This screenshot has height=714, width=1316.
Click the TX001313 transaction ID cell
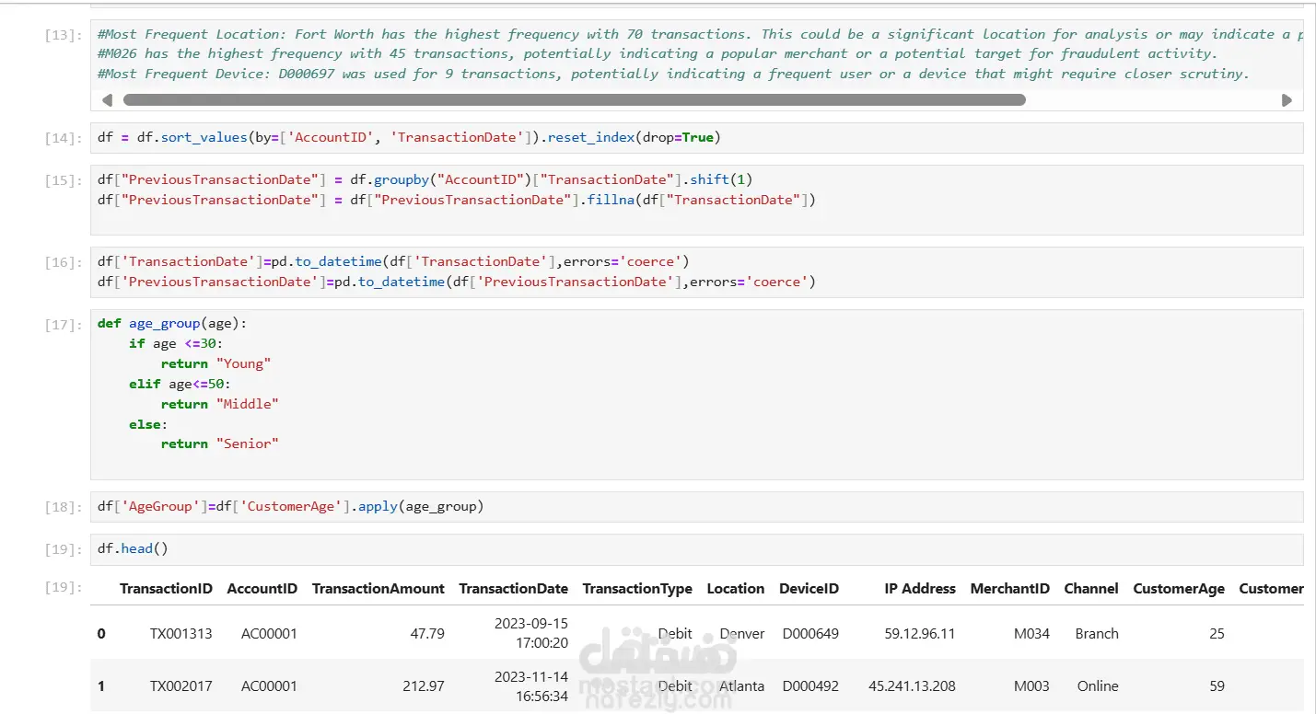[181, 634]
